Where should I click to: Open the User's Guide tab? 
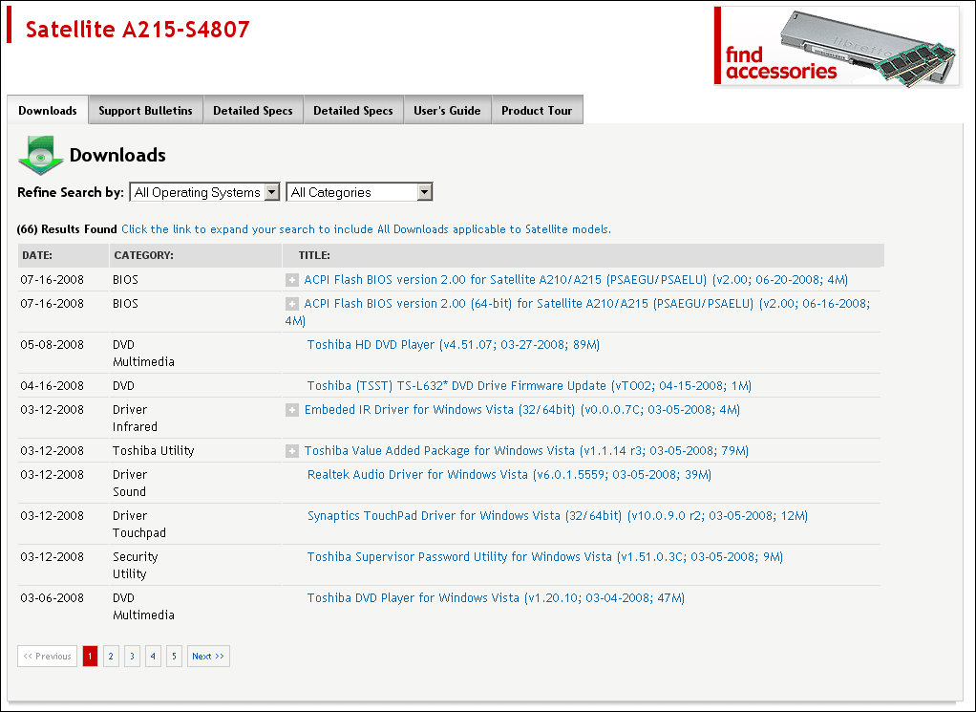[447, 111]
